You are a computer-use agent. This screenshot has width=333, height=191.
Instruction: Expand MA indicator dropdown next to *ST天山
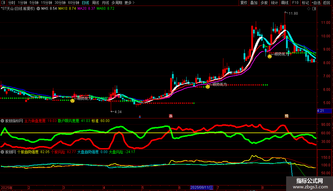click(x=38, y=9)
